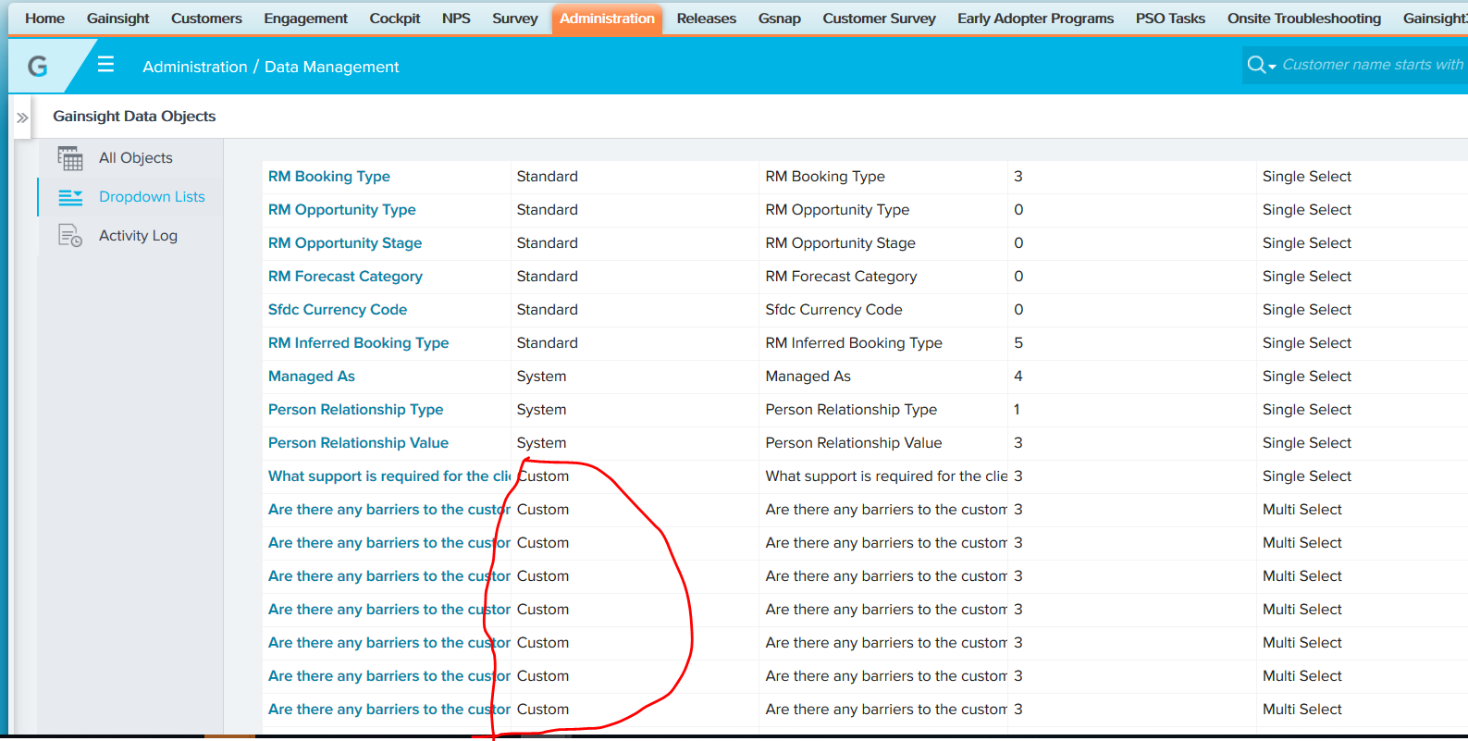Switch to PSO Tasks tab
Image resolution: width=1468 pixels, height=741 pixels.
(1170, 19)
